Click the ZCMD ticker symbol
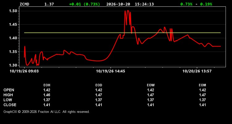 point(24,4)
